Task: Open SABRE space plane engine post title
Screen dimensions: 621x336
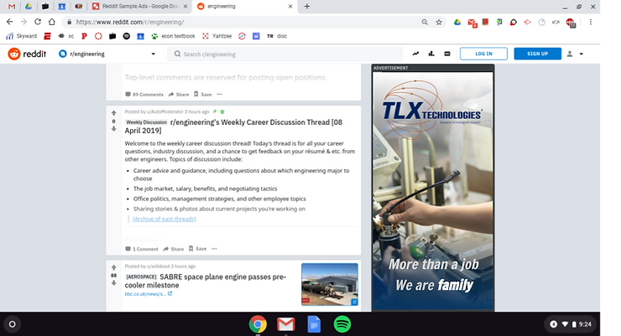Action: click(x=205, y=281)
